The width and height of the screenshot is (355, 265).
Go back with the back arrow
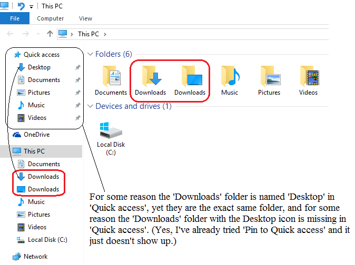point(10,34)
